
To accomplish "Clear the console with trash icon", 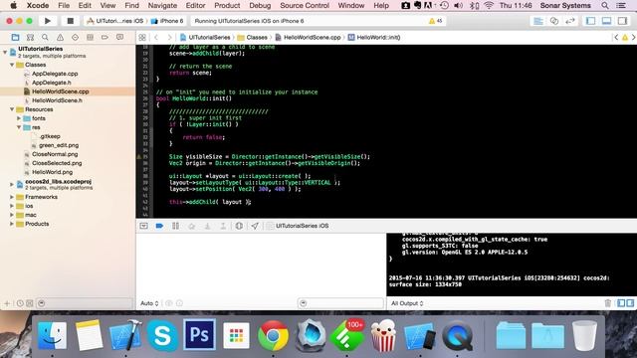I will pos(608,303).
